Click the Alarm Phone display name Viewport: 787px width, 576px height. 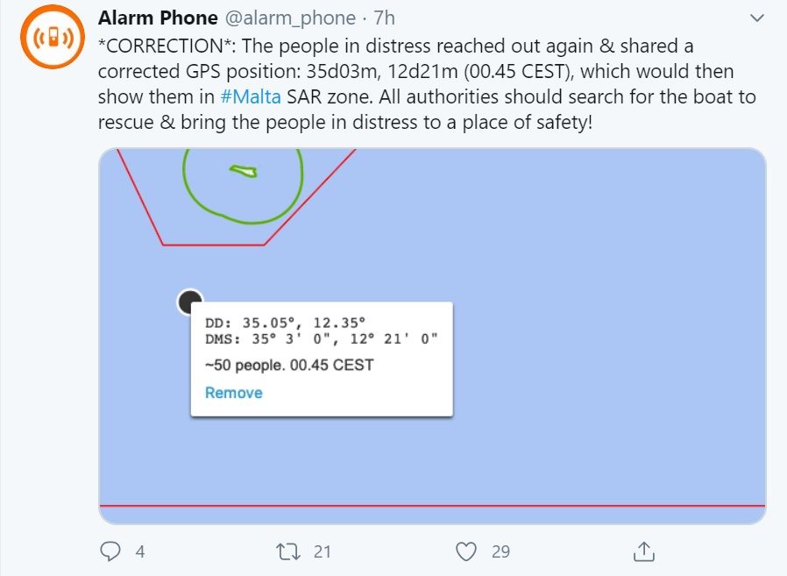(x=160, y=18)
